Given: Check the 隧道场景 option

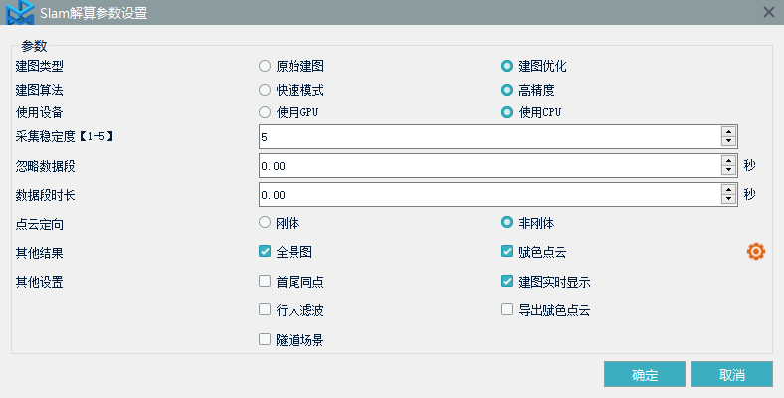Looking at the screenshot, I should [265, 339].
